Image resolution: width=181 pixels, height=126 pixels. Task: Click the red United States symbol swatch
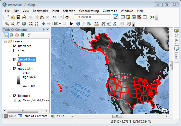(x=19, y=64)
